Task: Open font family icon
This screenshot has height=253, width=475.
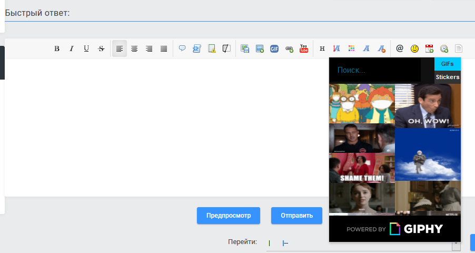Action: pyautogui.click(x=366, y=48)
